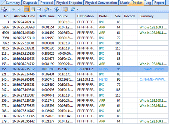Click source address 00:E0:1C:...
Viewport: 169px width, 124px height.
point(65,74)
